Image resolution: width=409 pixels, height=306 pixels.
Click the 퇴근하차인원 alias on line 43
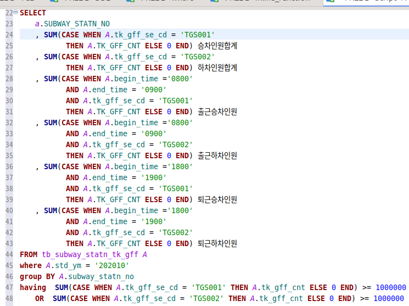pos(217,243)
